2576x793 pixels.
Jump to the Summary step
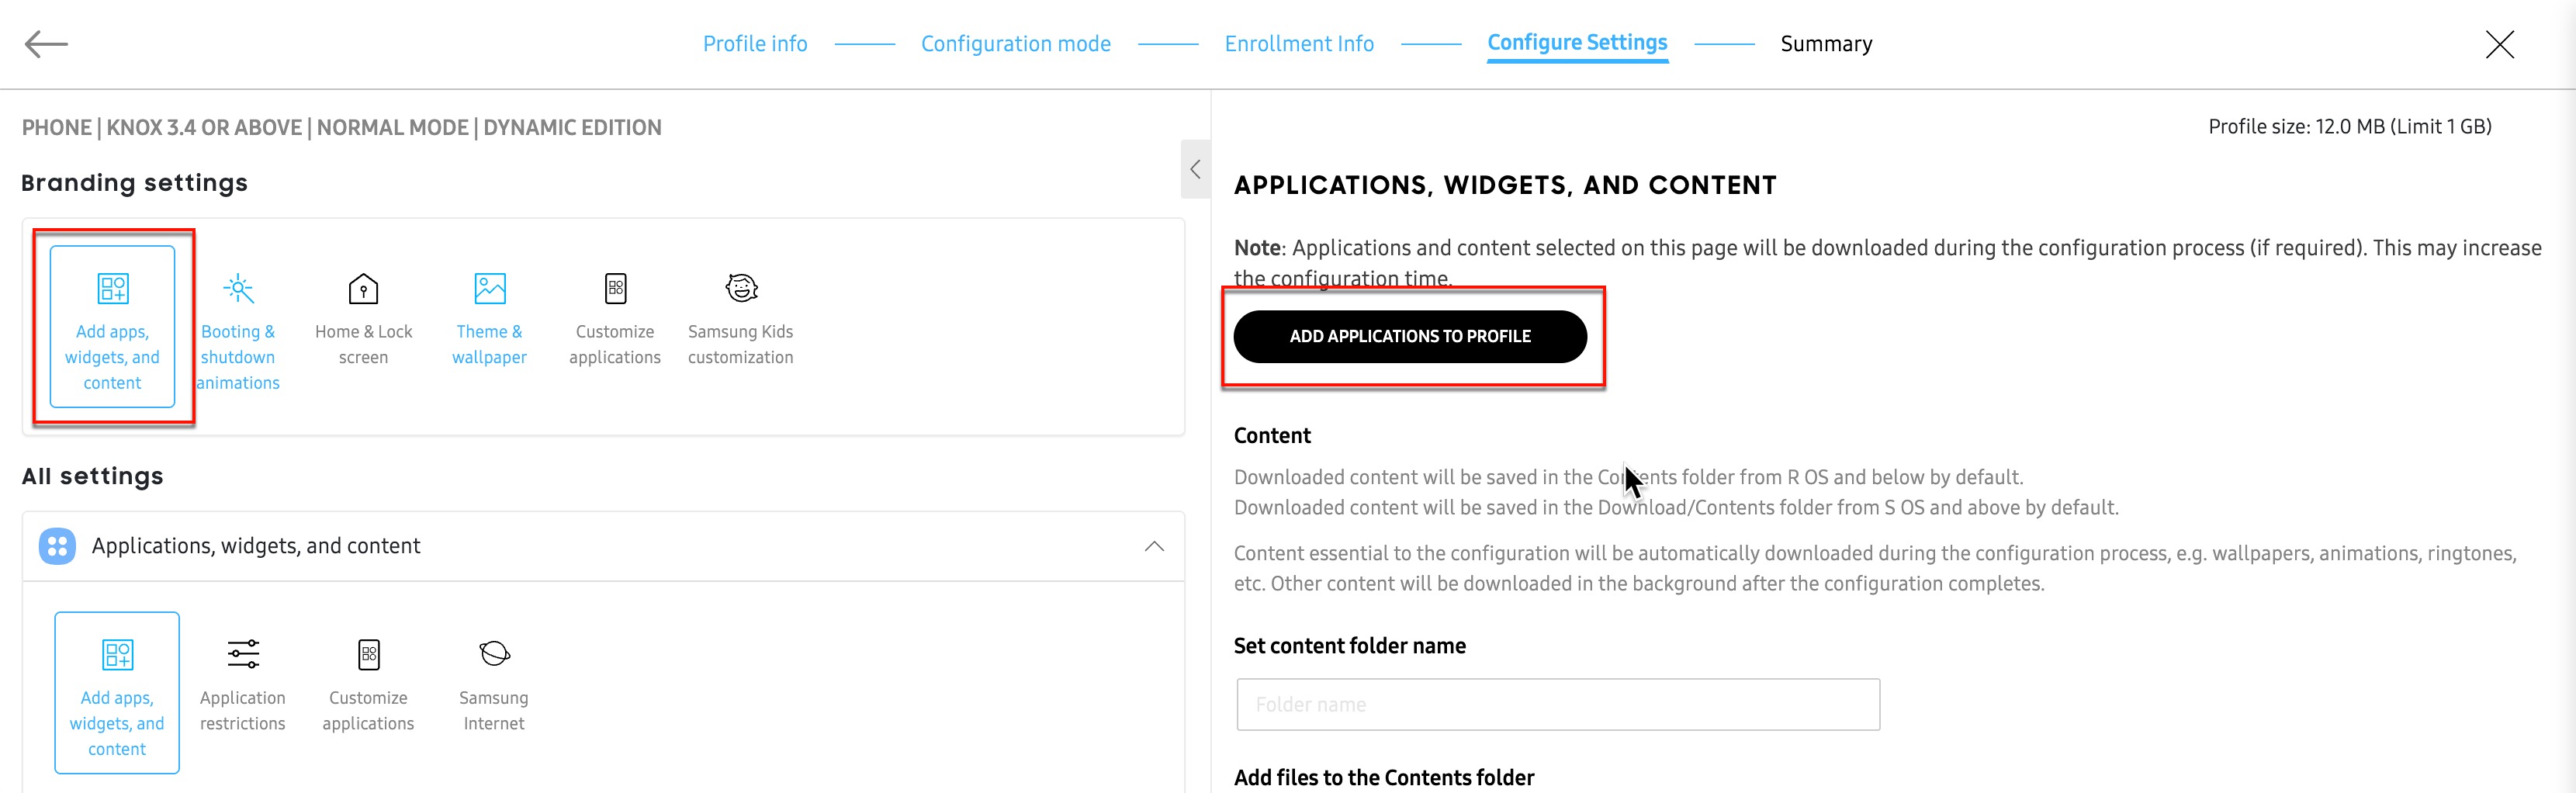[x=1826, y=44]
